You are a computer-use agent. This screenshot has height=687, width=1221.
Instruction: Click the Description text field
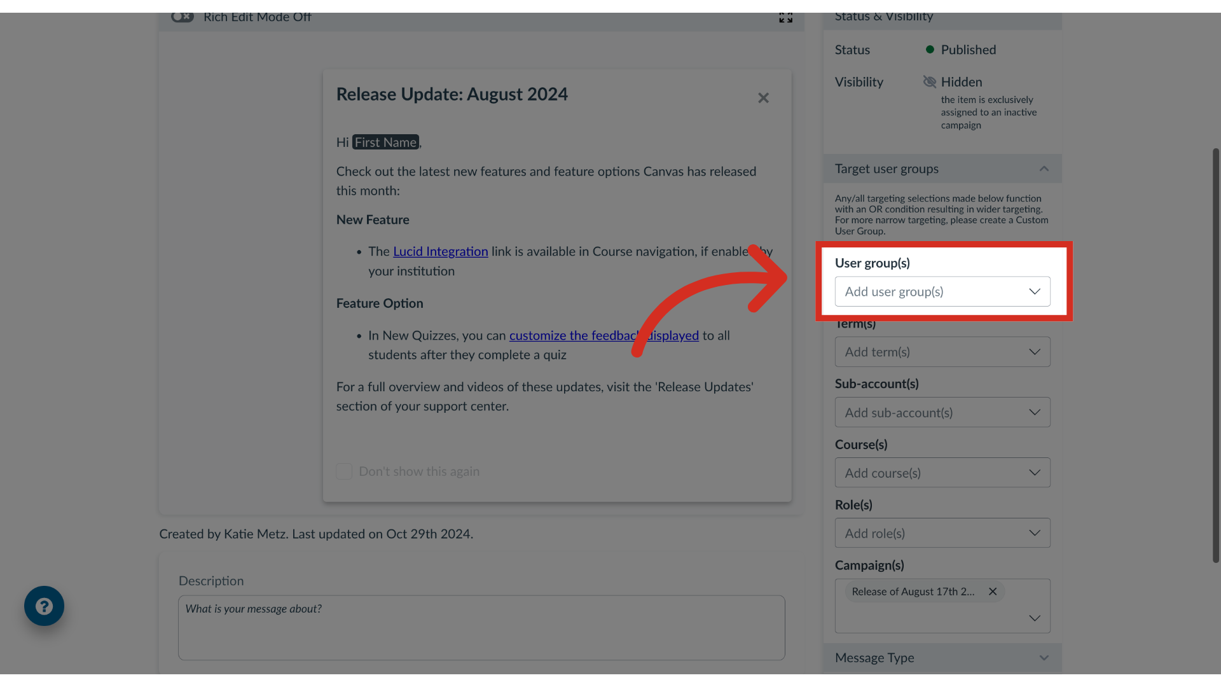(481, 627)
